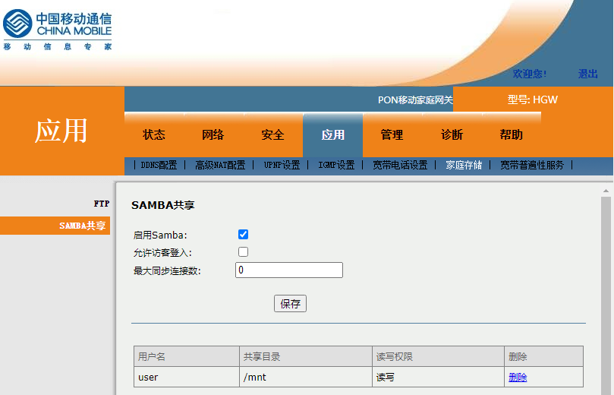Open the 诊断 tab
The width and height of the screenshot is (614, 395).
[452, 135]
